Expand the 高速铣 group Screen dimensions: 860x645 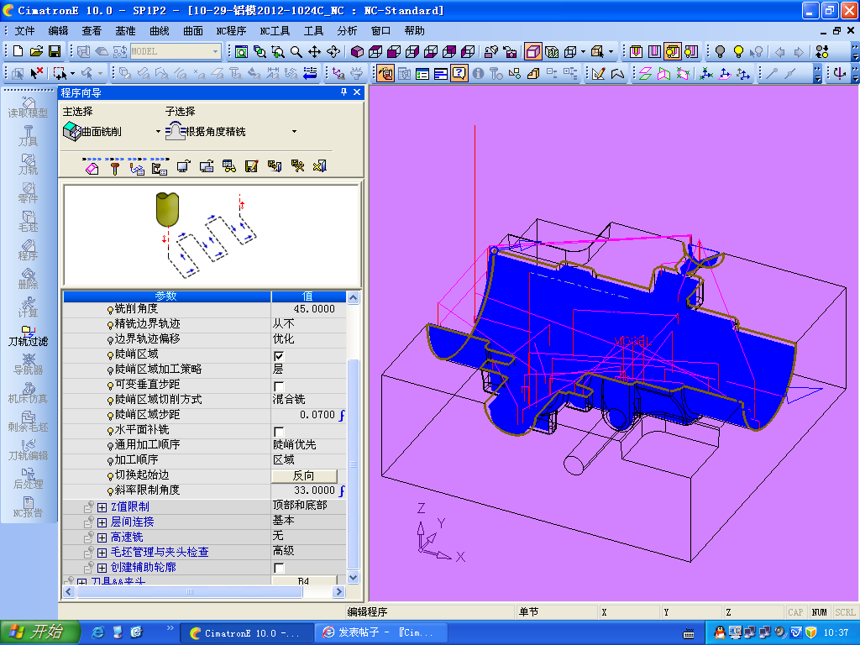click(x=102, y=537)
